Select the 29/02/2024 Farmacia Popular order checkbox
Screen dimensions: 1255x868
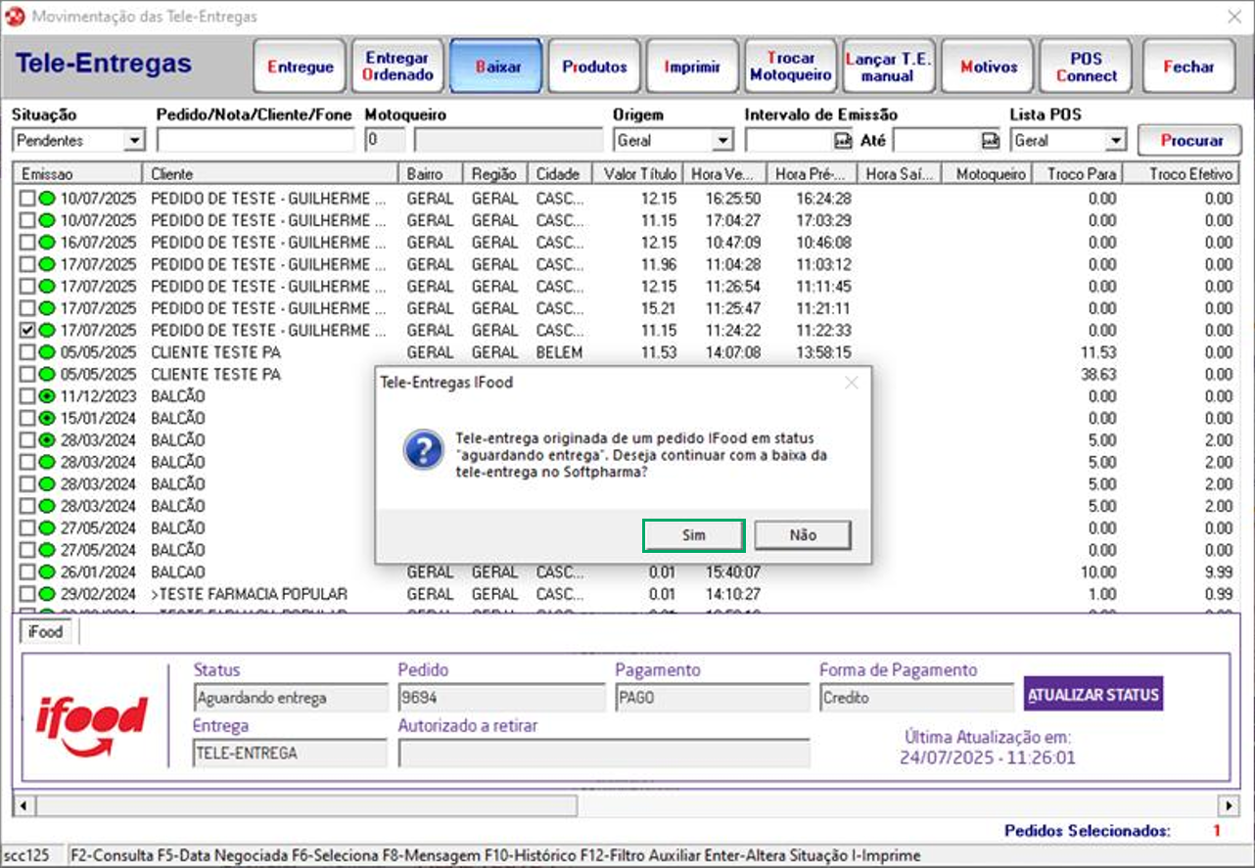point(27,594)
